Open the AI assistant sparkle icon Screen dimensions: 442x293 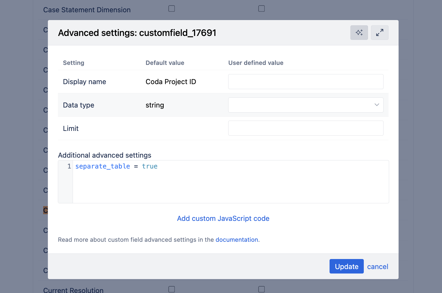[x=359, y=33]
